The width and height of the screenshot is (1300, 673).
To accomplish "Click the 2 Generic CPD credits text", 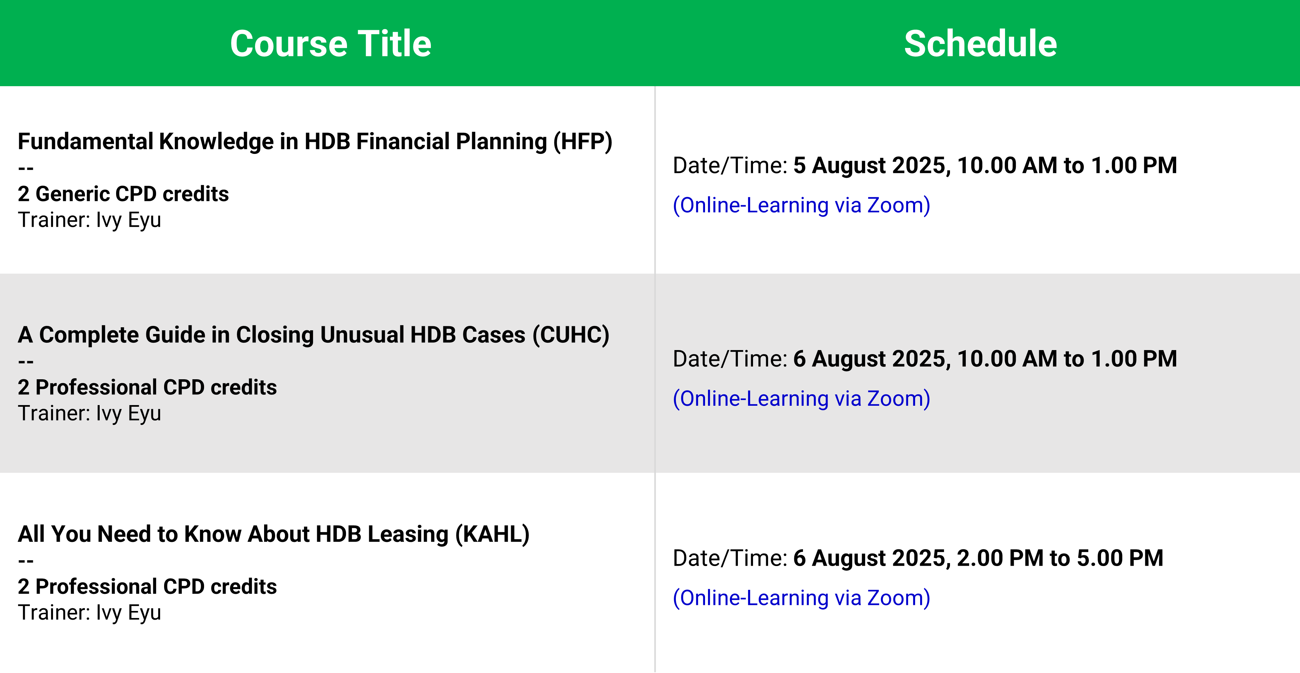I will click(x=123, y=194).
